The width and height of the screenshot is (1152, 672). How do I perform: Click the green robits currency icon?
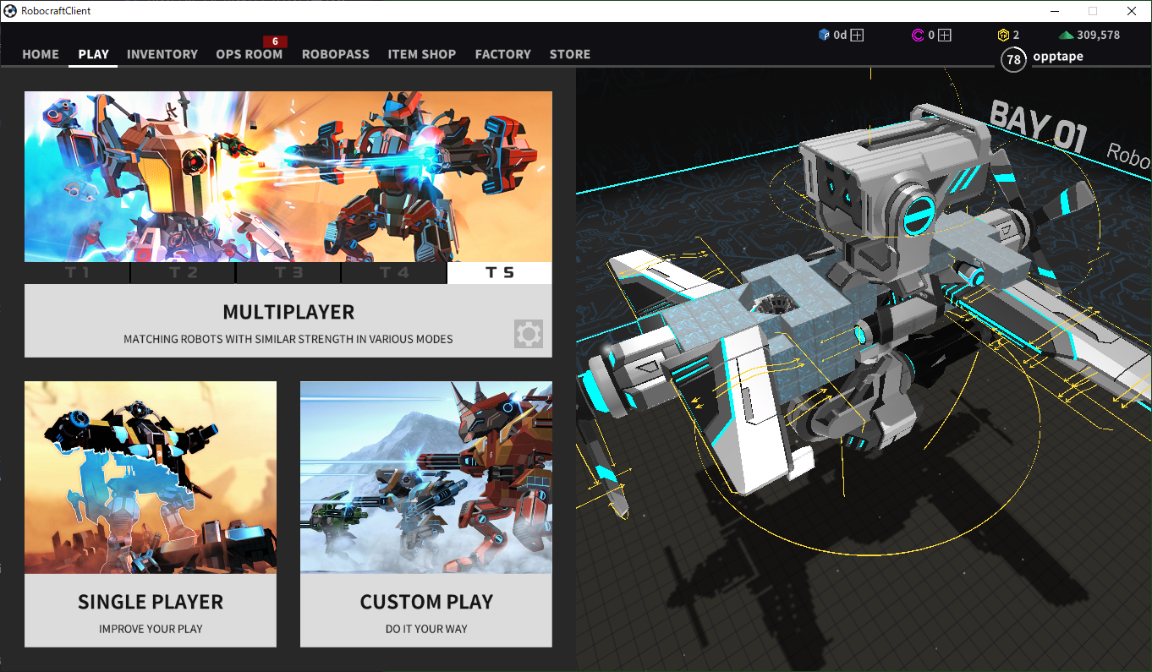pyautogui.click(x=1067, y=36)
